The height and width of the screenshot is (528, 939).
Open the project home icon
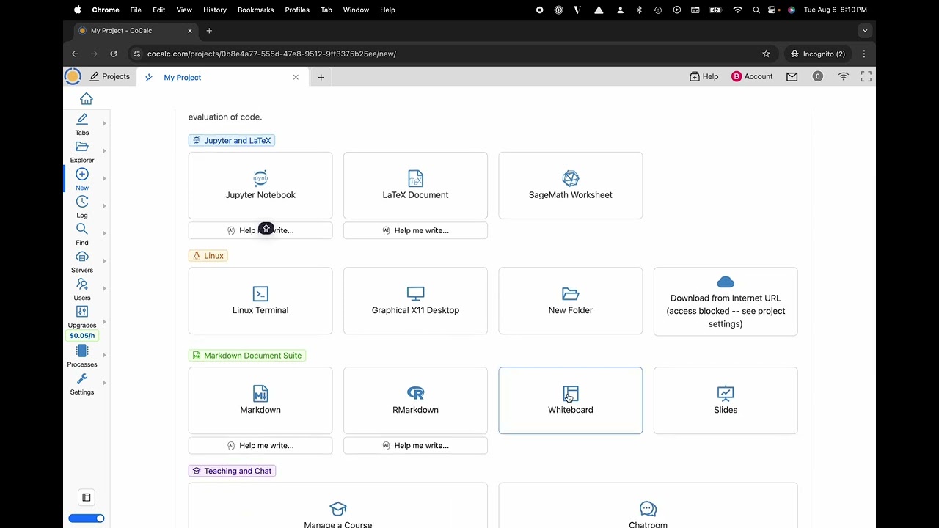click(x=87, y=99)
